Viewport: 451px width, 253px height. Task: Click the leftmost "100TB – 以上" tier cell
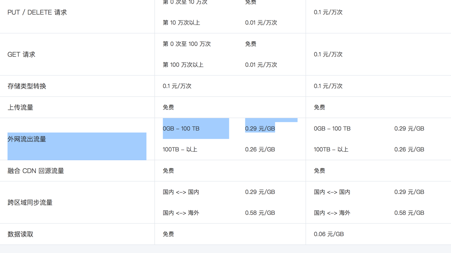click(180, 150)
